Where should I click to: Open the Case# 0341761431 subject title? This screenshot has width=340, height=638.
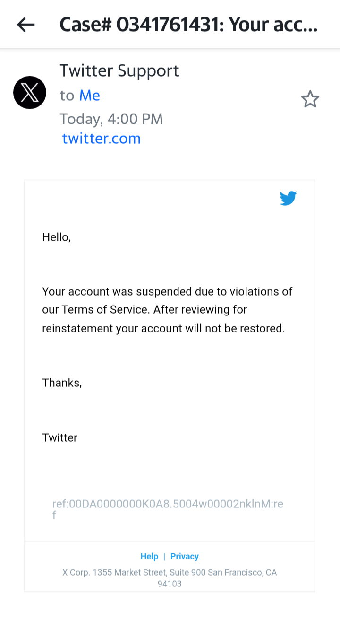pos(188,25)
